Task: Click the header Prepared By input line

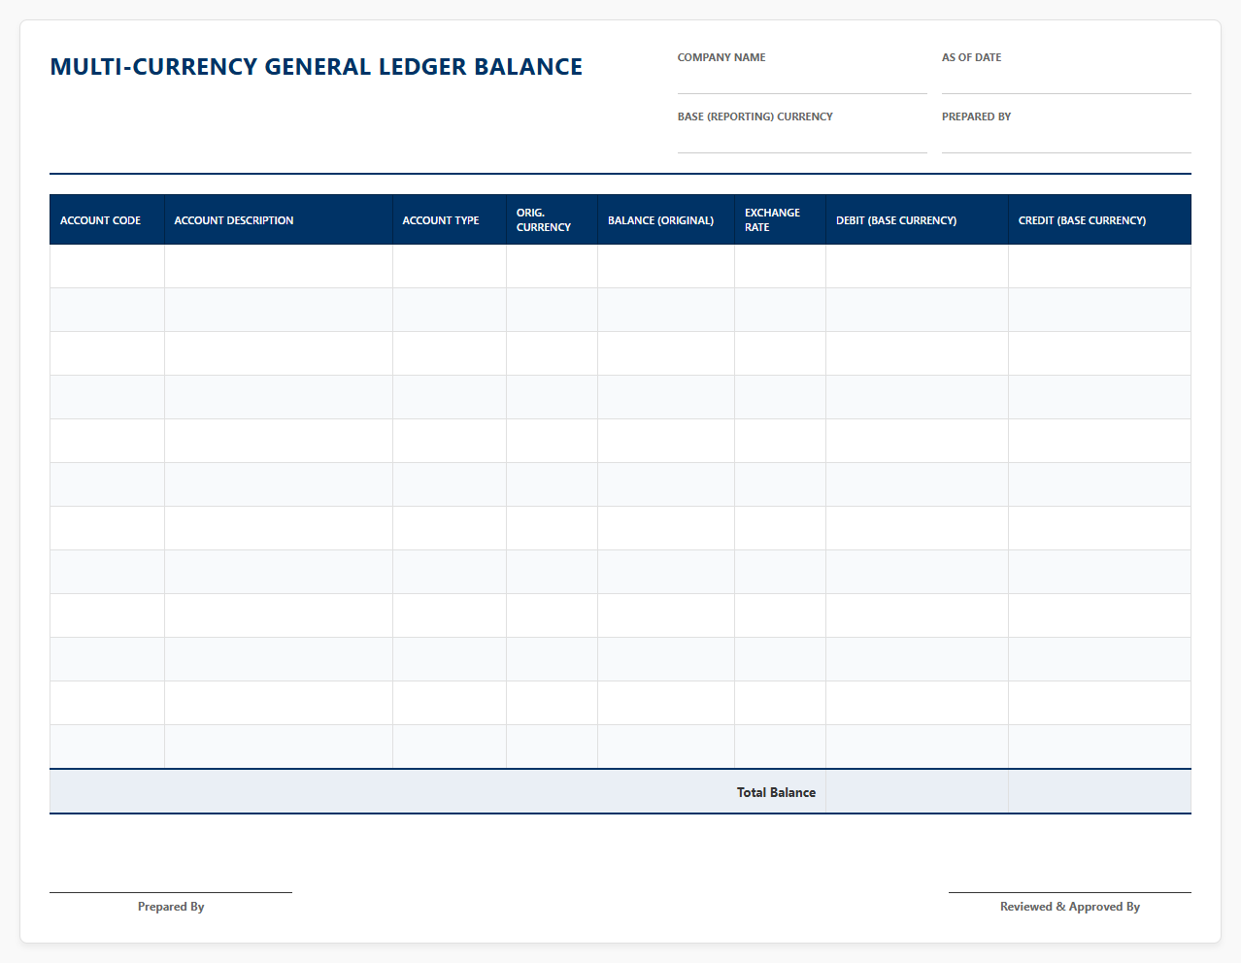Action: pos(1066,141)
